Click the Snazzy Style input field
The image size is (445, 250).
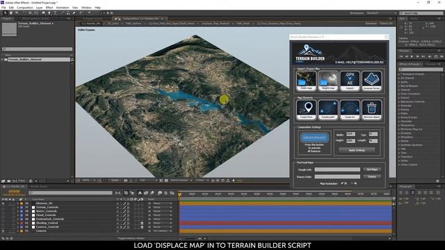pos(337,176)
